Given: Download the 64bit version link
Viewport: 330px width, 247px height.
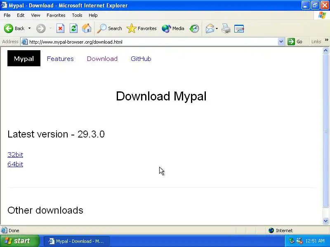Looking at the screenshot, I should (x=15, y=164).
